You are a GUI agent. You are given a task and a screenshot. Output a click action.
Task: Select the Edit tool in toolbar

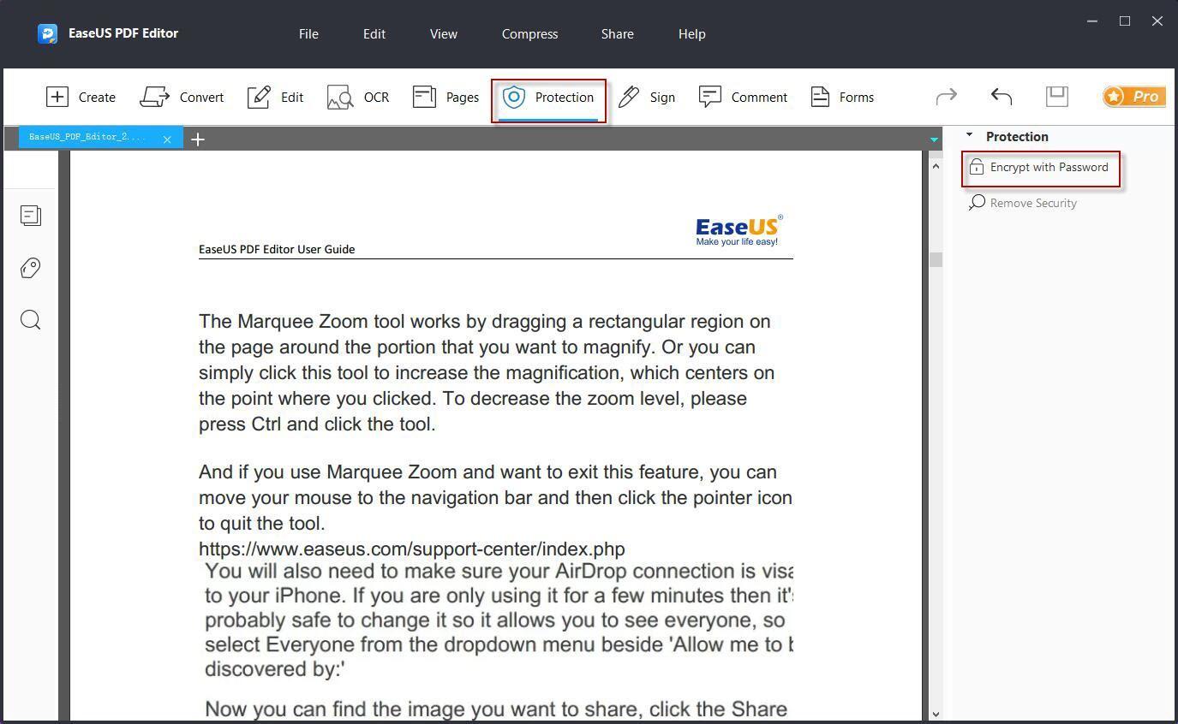(275, 97)
